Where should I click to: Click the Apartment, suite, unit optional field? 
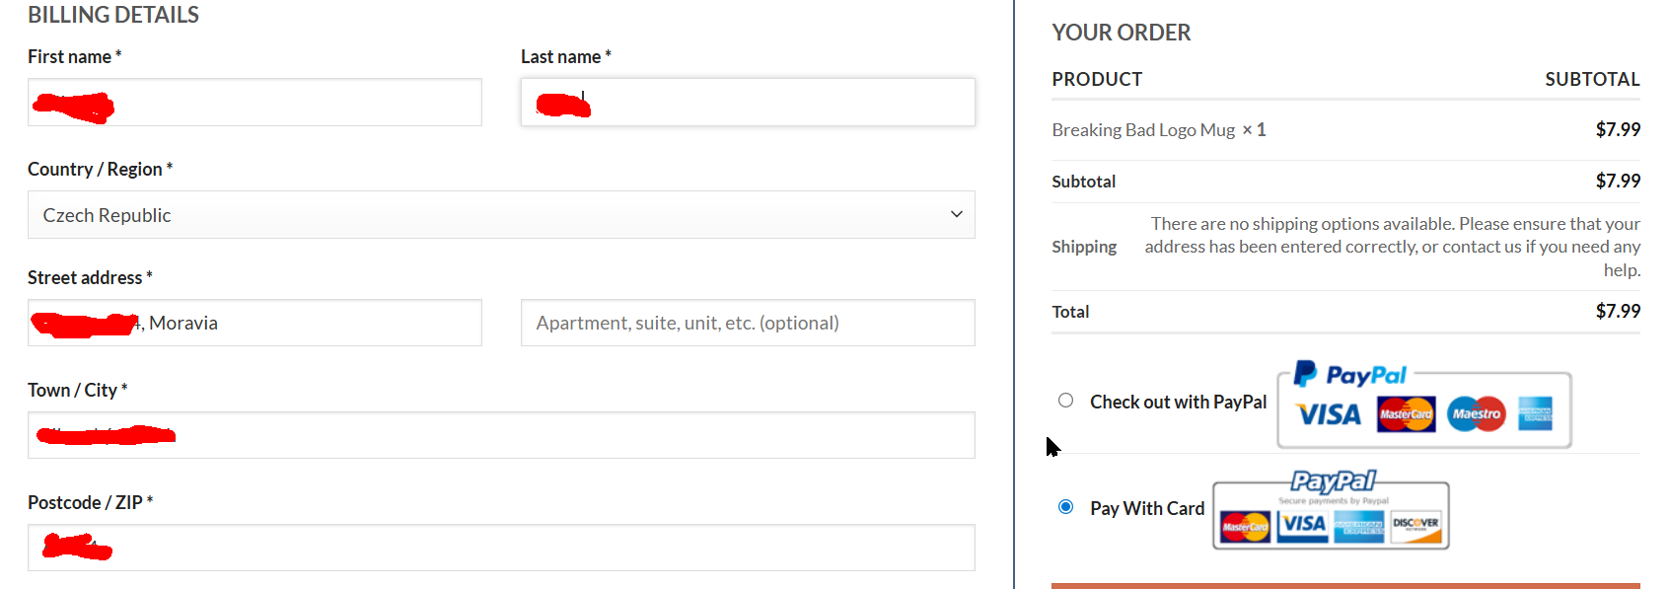coord(748,324)
